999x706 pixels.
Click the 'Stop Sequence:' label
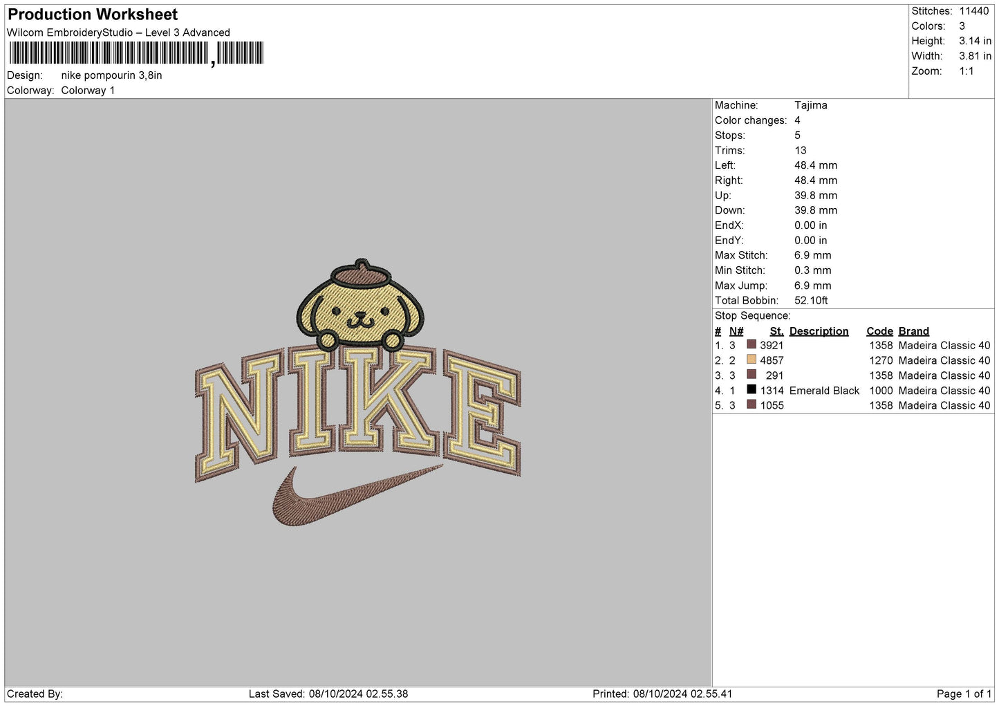point(752,315)
